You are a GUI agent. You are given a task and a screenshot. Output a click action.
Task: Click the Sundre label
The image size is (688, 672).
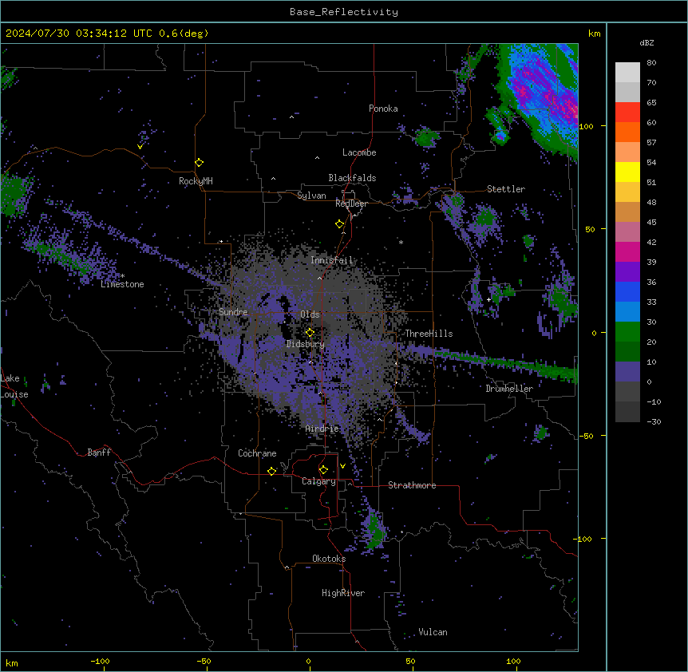pyautogui.click(x=233, y=312)
